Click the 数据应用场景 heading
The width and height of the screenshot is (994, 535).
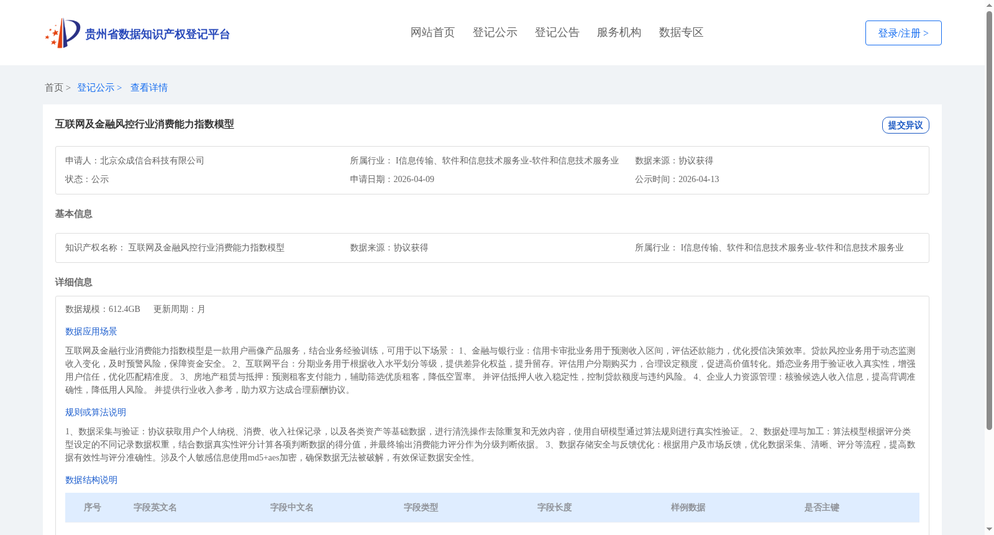coord(91,332)
